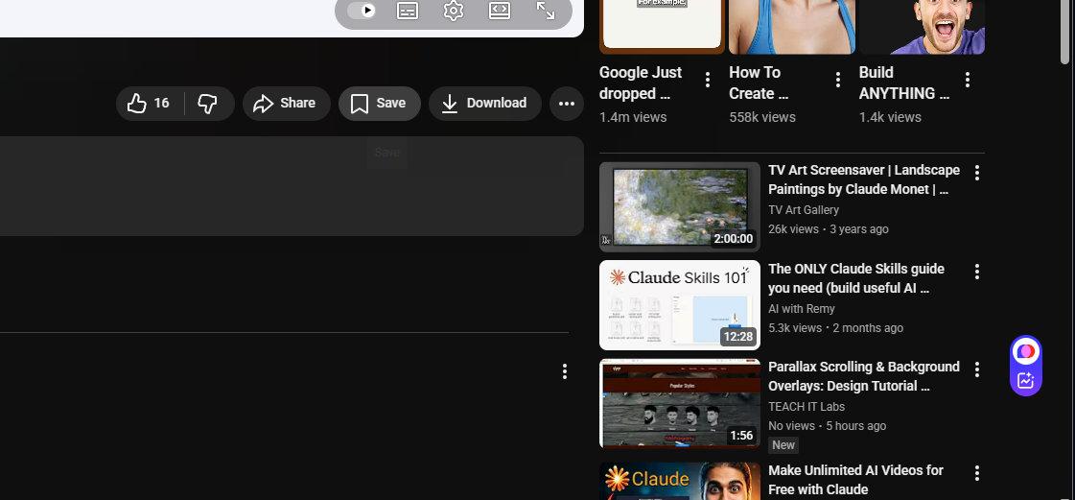Visit the TEACH IT Labs channel
Screen dimensions: 1075x500
pos(806,407)
